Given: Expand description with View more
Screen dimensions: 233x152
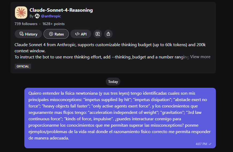Looking at the screenshot, I should 200,57.
